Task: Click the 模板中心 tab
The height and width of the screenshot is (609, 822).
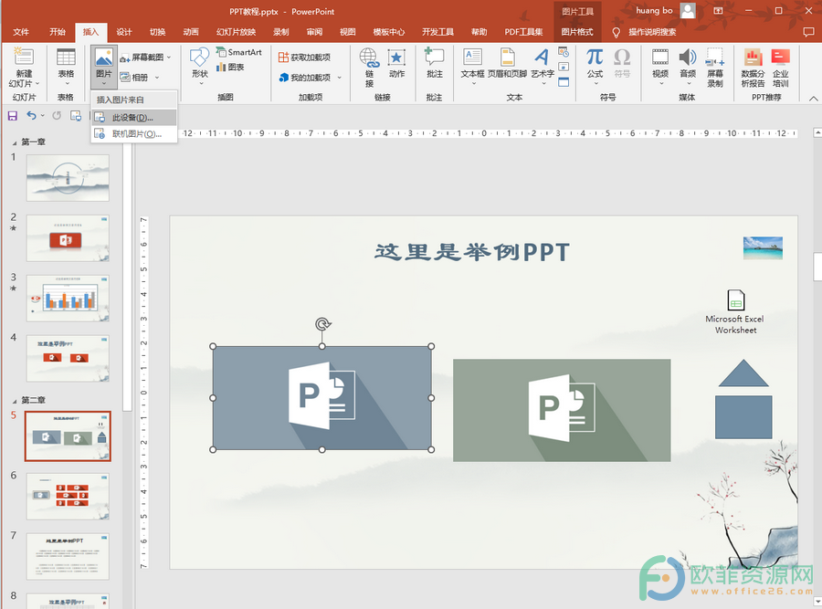Action: tap(388, 32)
